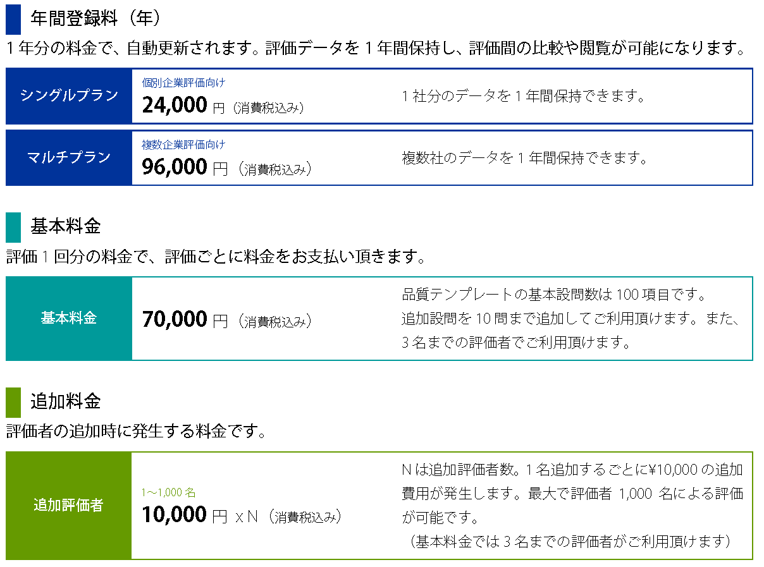
Task: Click the 複数企業評価向け small label
Action: [x=183, y=144]
